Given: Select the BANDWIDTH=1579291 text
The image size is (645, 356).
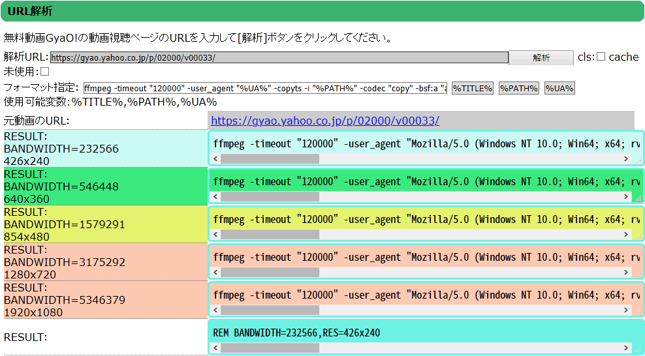Looking at the screenshot, I should (64, 224).
